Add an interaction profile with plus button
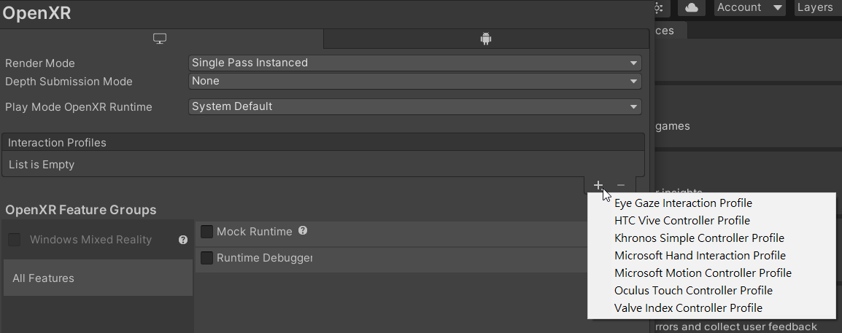 point(598,186)
